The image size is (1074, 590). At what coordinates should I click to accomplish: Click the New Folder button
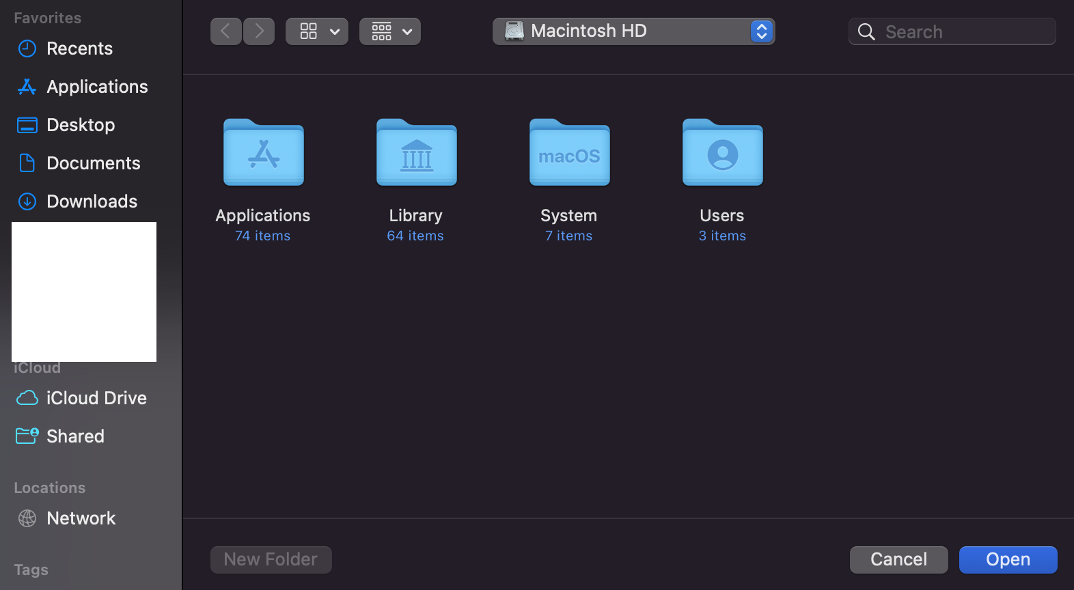271,559
